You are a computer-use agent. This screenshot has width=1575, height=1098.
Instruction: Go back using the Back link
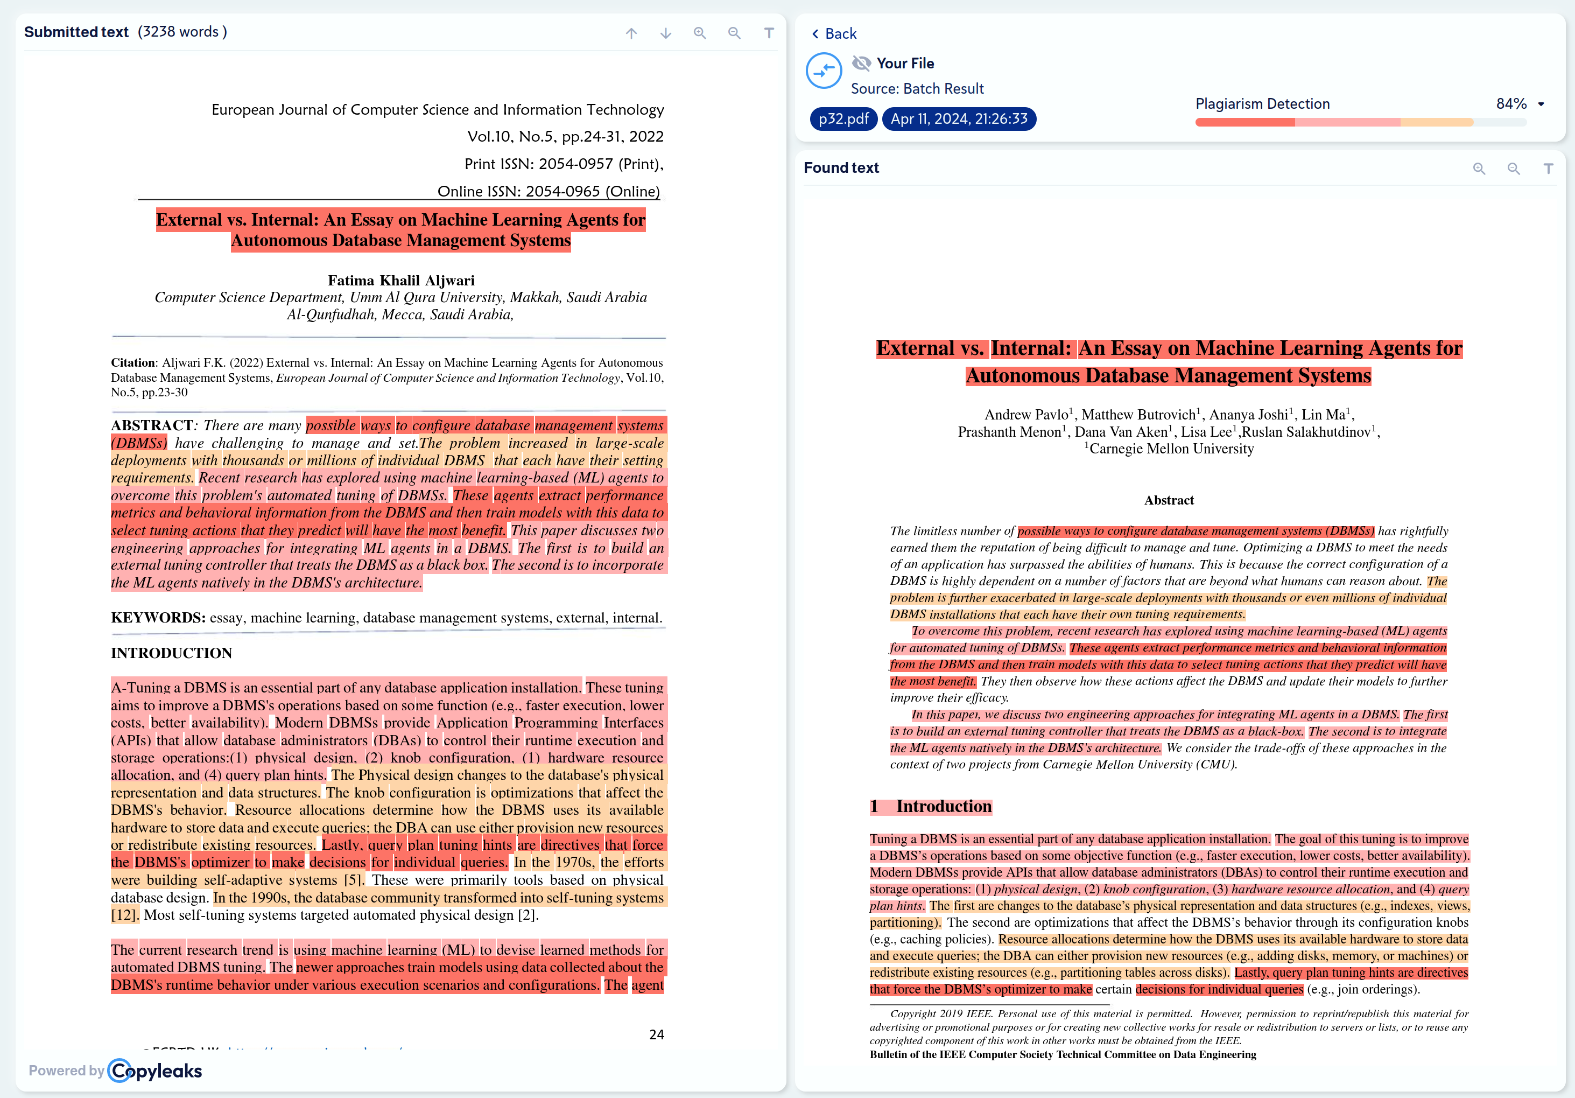tap(834, 33)
